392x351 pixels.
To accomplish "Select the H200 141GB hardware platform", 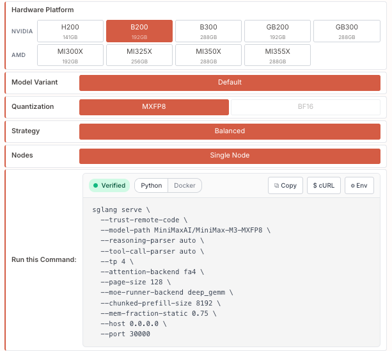I will coord(70,31).
